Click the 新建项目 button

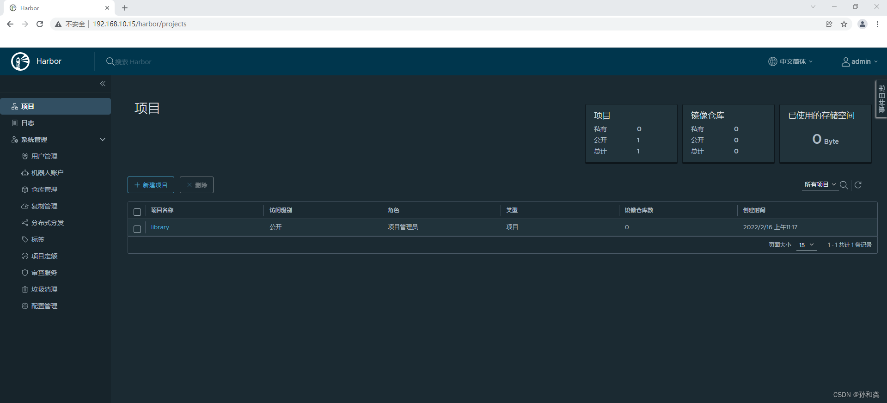pos(151,185)
